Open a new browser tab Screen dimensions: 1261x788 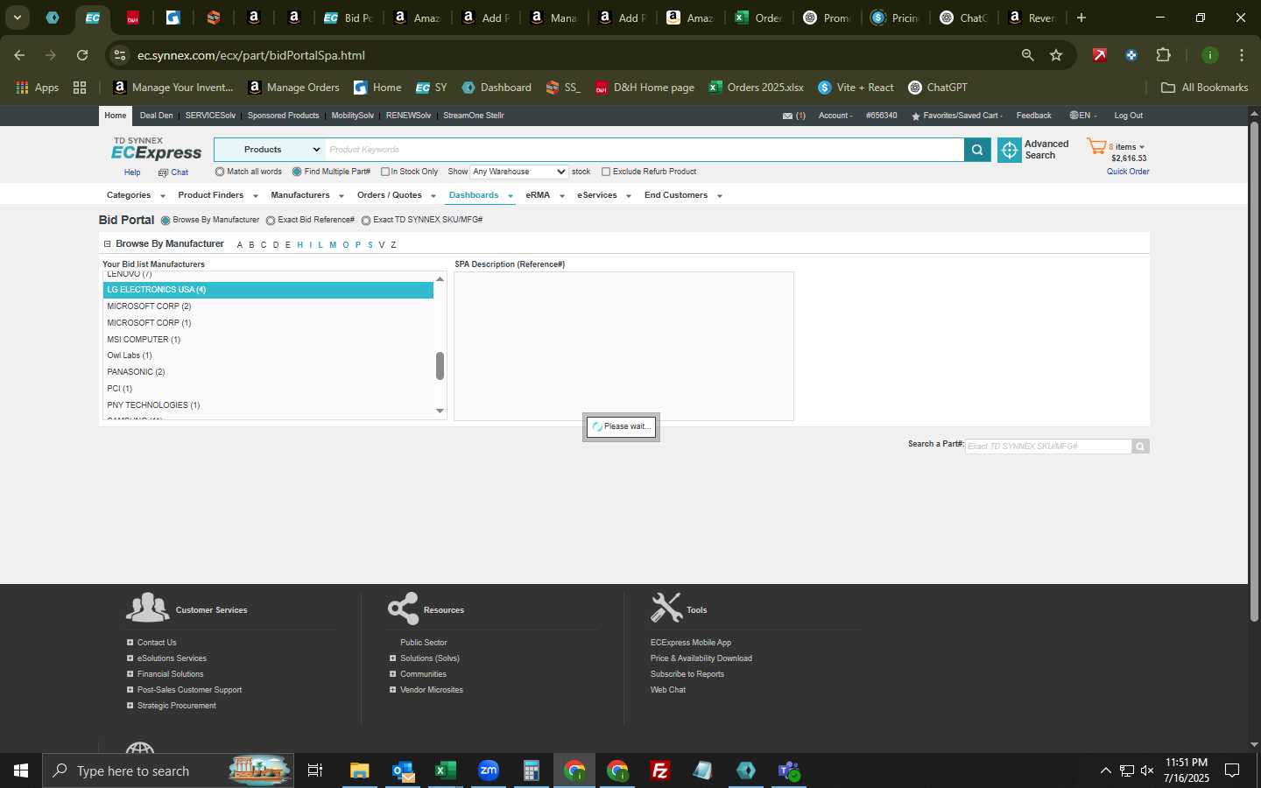point(1081,18)
